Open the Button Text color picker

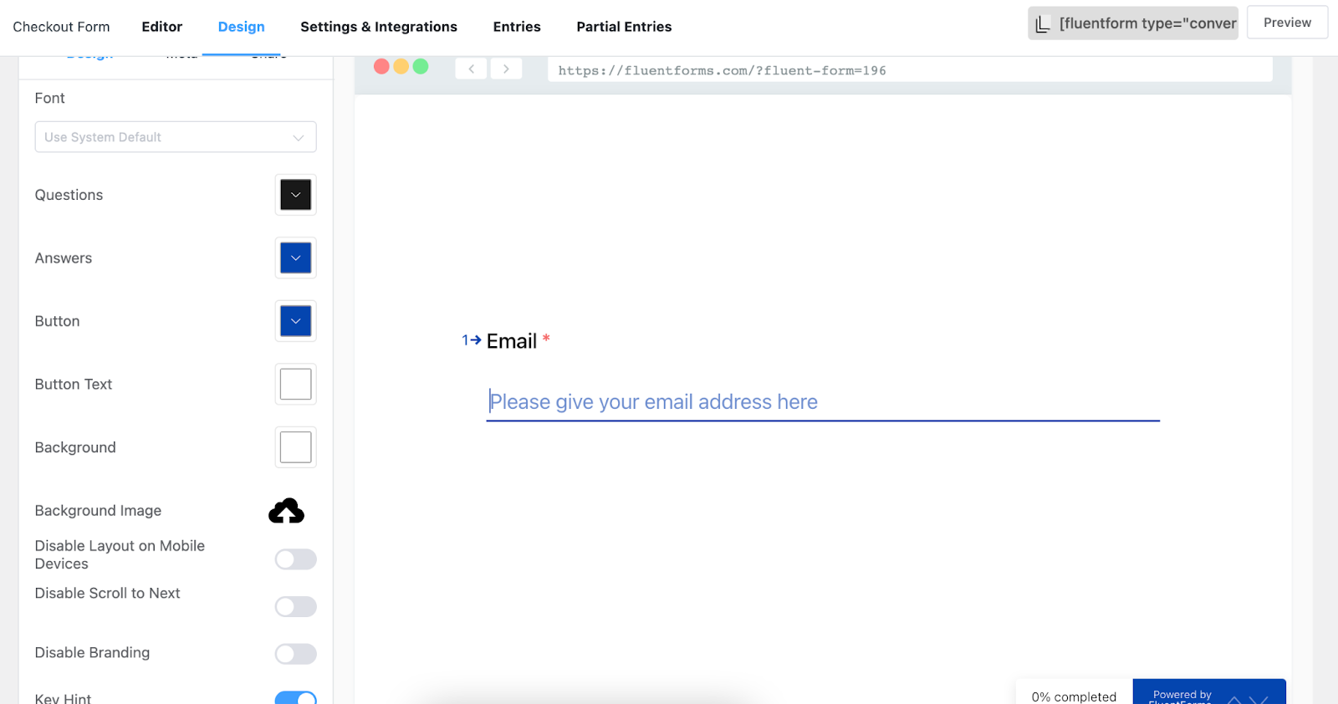(x=296, y=385)
